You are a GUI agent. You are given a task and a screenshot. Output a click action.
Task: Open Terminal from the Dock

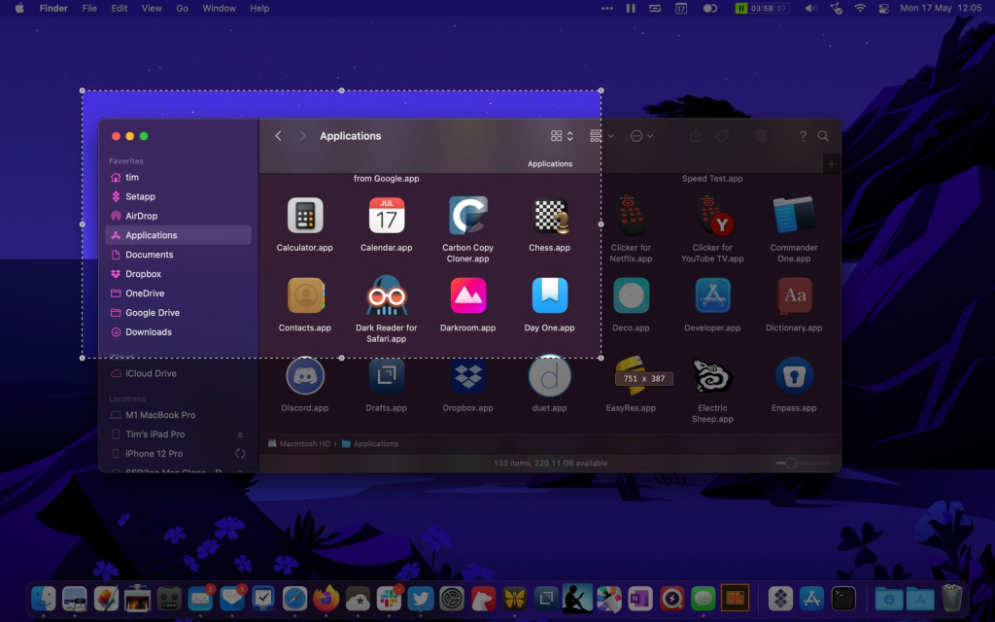point(843,599)
